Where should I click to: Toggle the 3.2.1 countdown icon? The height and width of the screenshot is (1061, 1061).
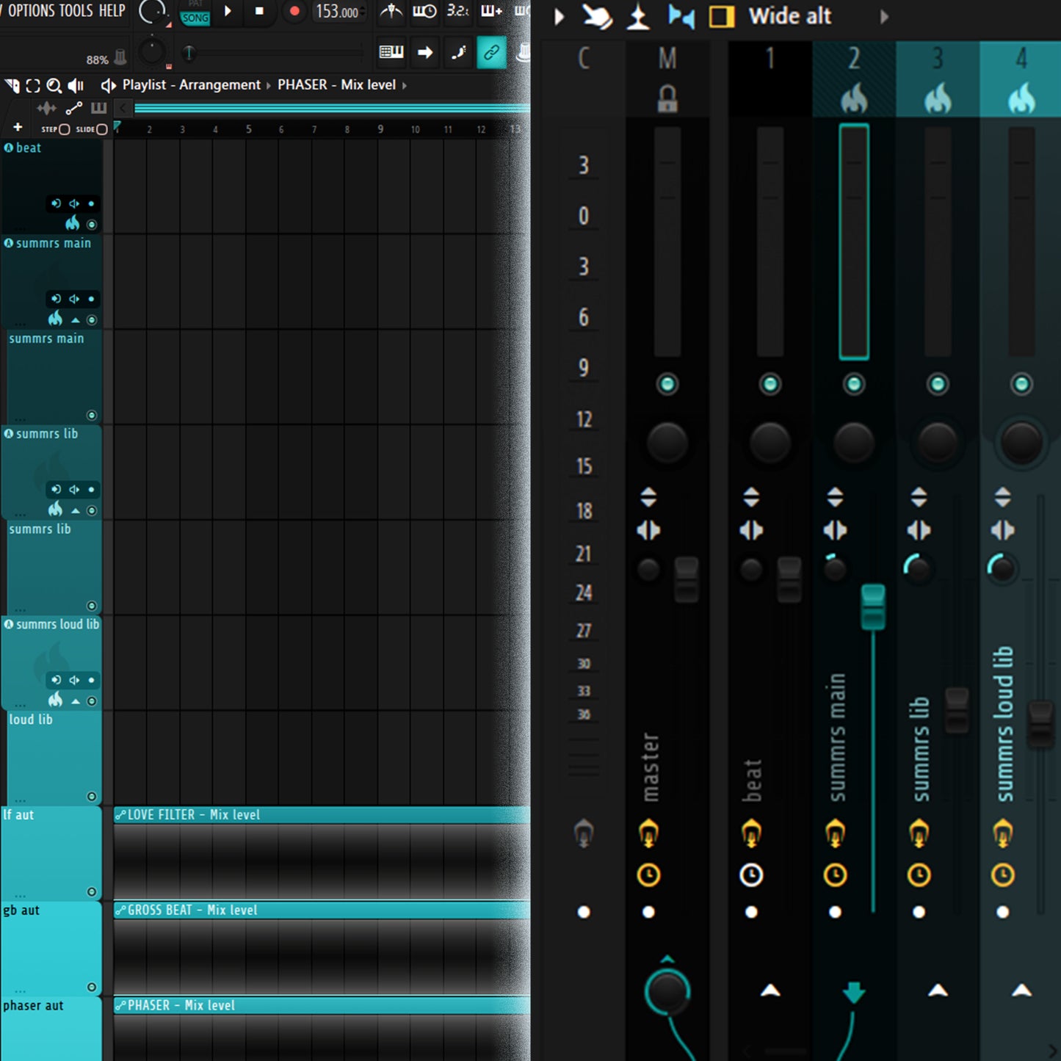coord(457,11)
